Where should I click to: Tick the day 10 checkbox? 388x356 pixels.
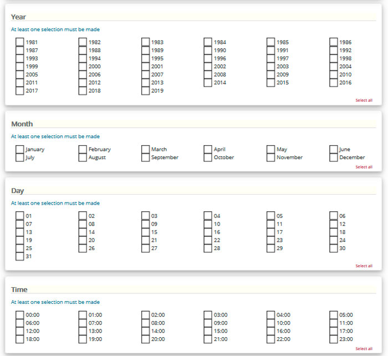coord(208,224)
